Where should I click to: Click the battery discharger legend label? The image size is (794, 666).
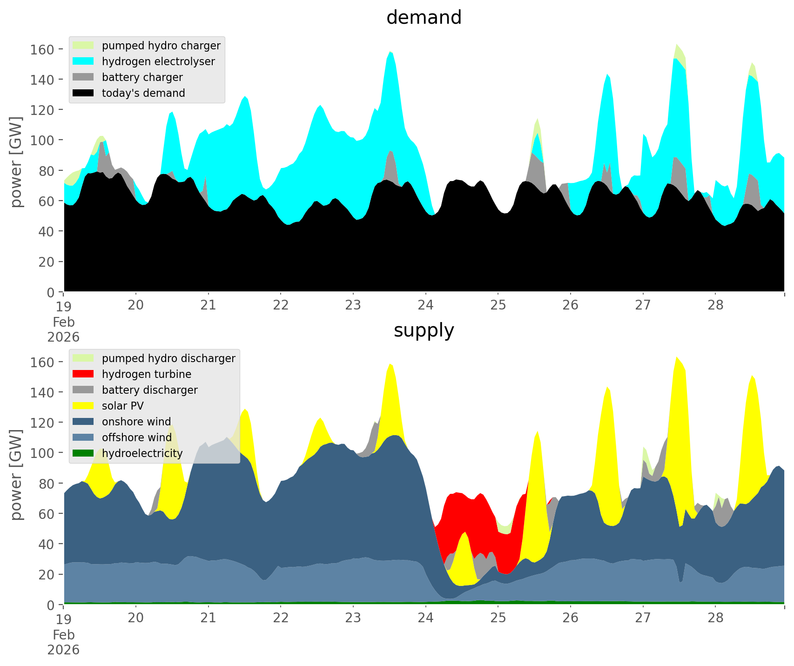click(149, 390)
